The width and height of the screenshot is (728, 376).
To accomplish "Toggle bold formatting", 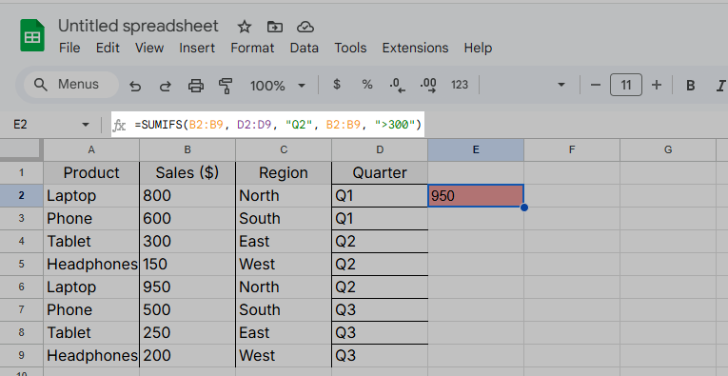I will (x=690, y=86).
